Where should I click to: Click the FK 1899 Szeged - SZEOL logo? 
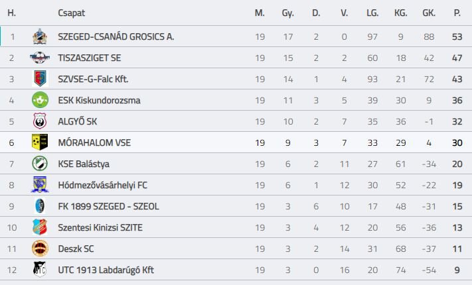[40, 206]
